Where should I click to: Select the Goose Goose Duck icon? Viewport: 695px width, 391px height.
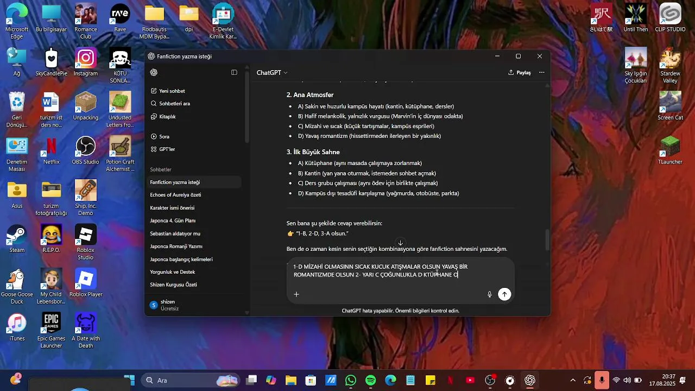[x=17, y=286]
